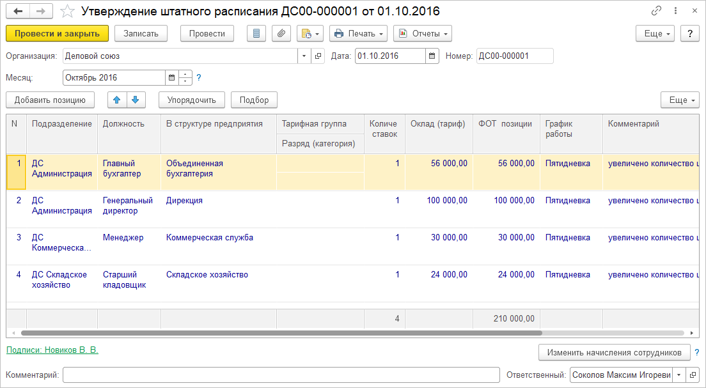
Task: Open the help question mark button
Action: [689, 33]
